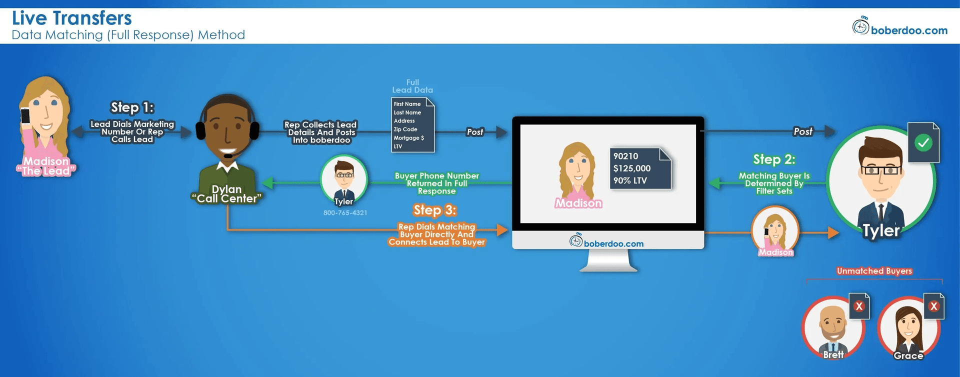The height and width of the screenshot is (377, 960).
Task: Click 'Buyer Phone Number Returned In Full Response'
Action: [436, 183]
